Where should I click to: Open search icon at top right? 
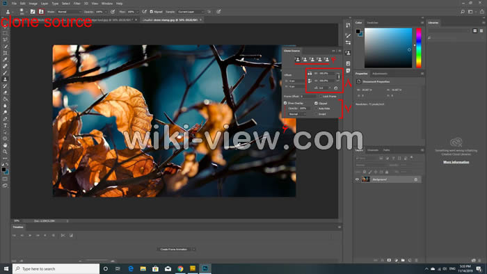(x=463, y=12)
